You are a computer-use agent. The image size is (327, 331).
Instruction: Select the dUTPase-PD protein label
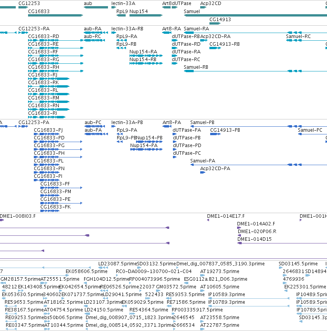(187, 146)
